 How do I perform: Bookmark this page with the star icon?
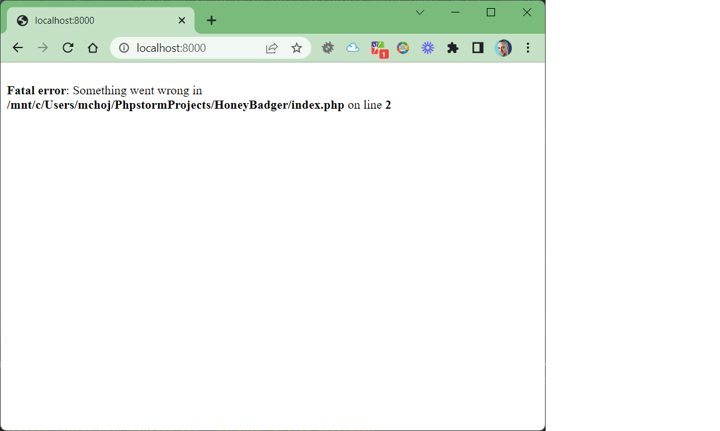coord(297,47)
